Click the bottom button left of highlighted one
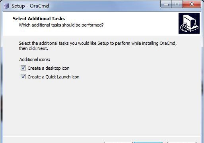The width and height of the screenshot is (204, 143). point(118,142)
